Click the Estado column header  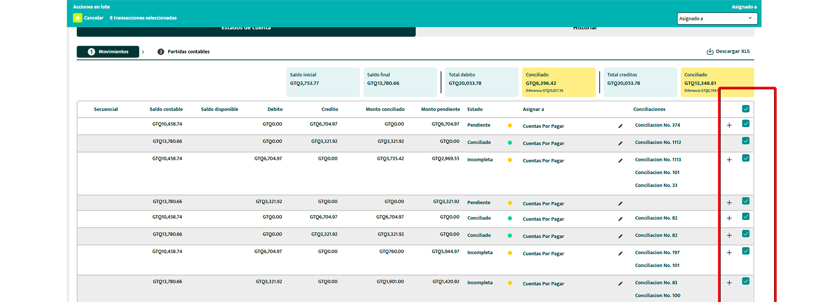tap(475, 109)
